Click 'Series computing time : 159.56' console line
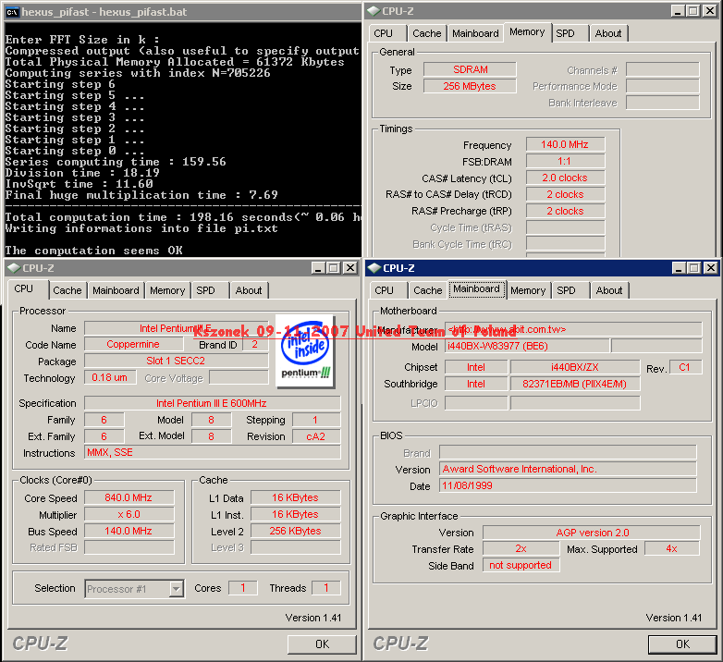Screen dimensions: 723x662 pos(116,162)
